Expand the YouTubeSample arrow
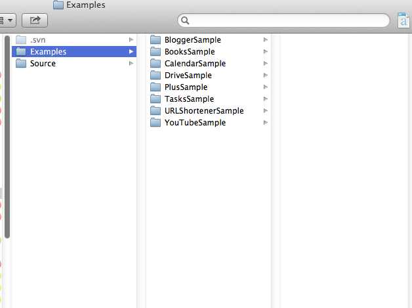This screenshot has width=412, height=308. click(266, 123)
